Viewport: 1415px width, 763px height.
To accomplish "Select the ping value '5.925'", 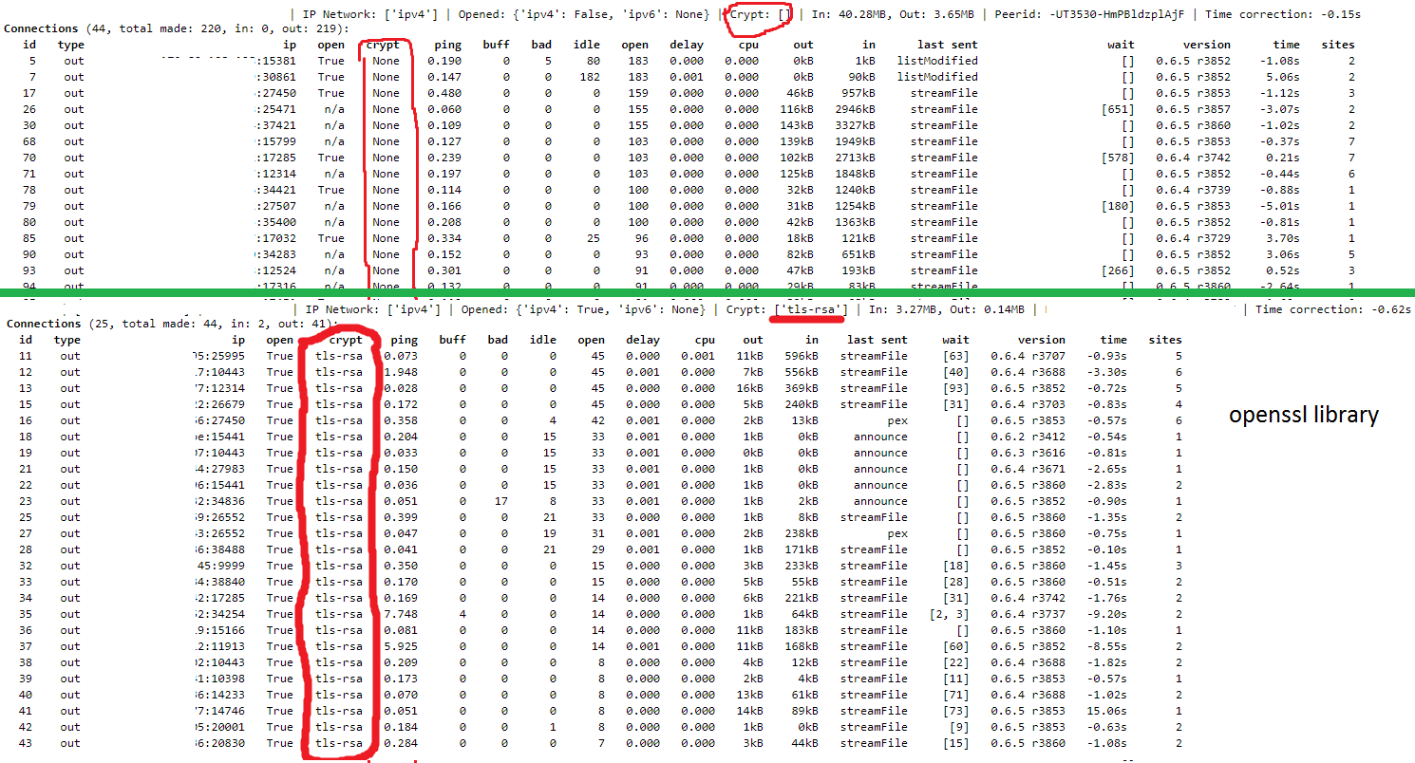I will pyautogui.click(x=400, y=646).
